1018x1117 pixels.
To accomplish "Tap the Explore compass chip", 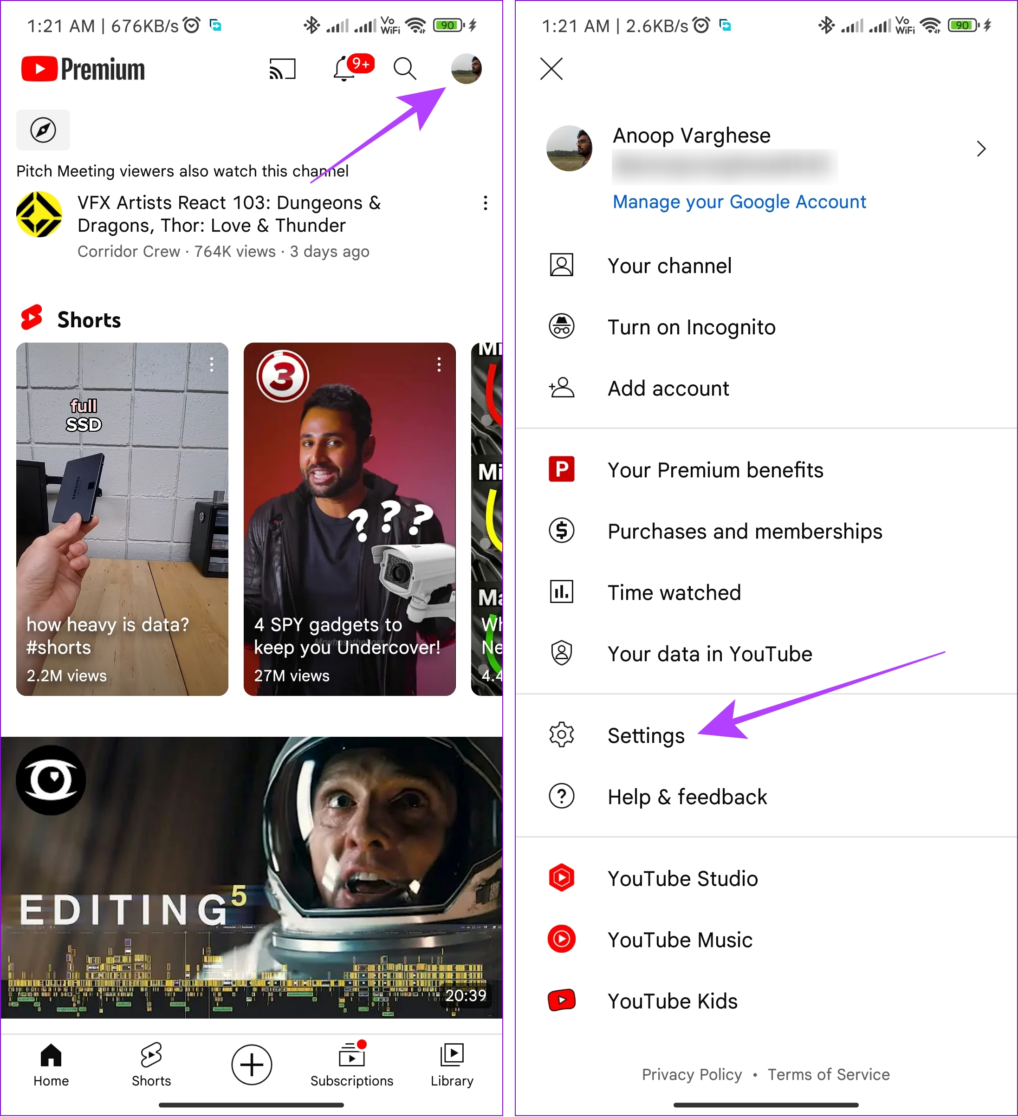I will 43,130.
